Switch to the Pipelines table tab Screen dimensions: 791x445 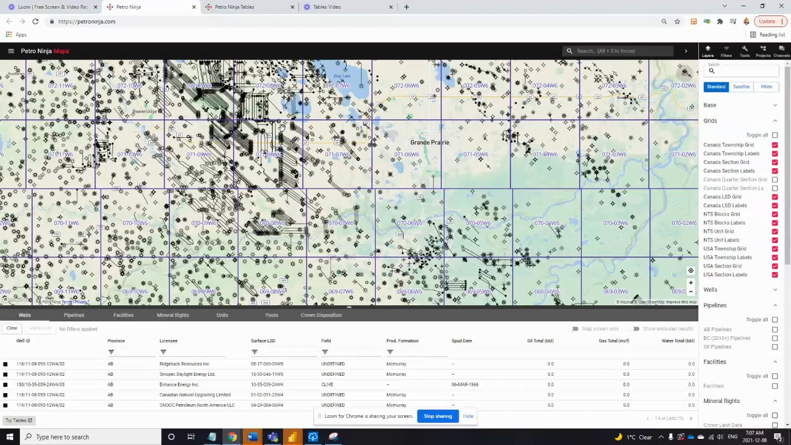(74, 315)
